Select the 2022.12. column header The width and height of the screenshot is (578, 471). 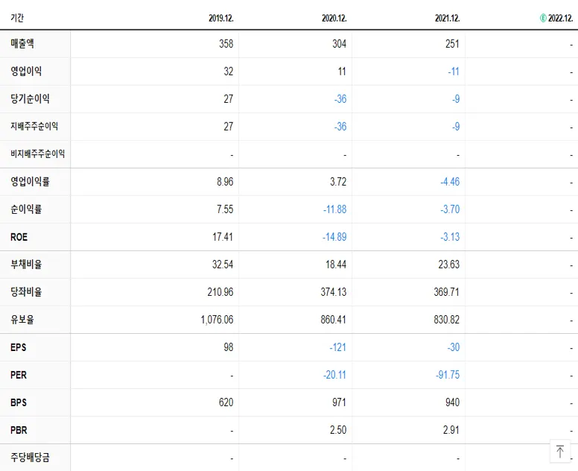pyautogui.click(x=560, y=18)
